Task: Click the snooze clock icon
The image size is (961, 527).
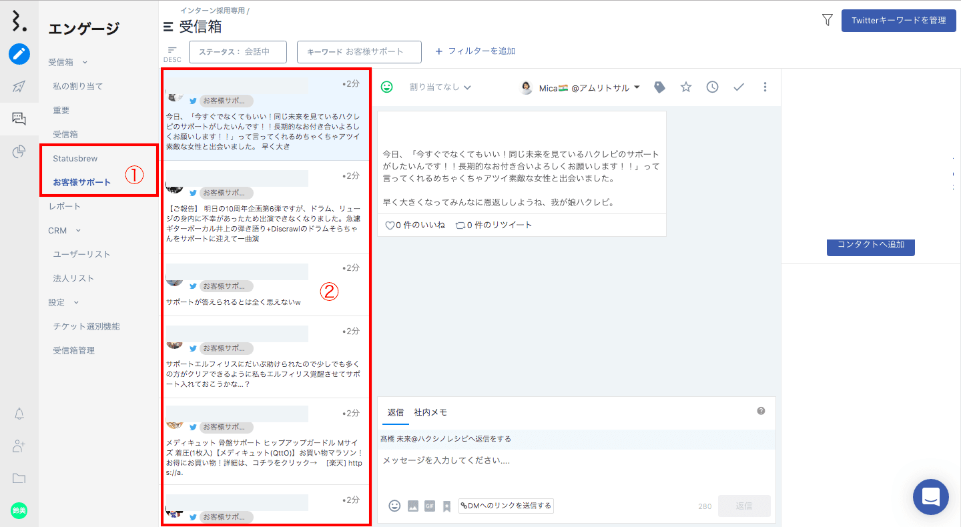Action: click(712, 87)
